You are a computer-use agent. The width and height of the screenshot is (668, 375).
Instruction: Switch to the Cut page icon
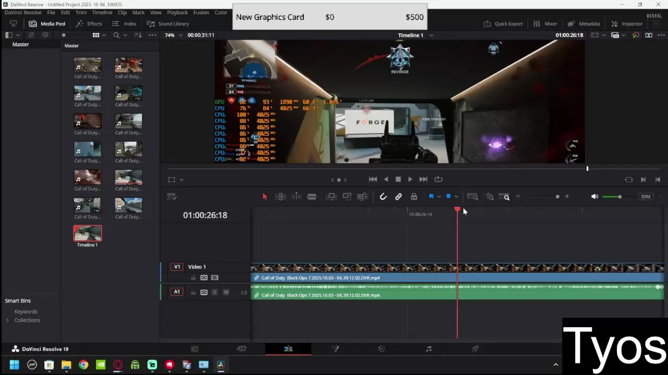241,349
